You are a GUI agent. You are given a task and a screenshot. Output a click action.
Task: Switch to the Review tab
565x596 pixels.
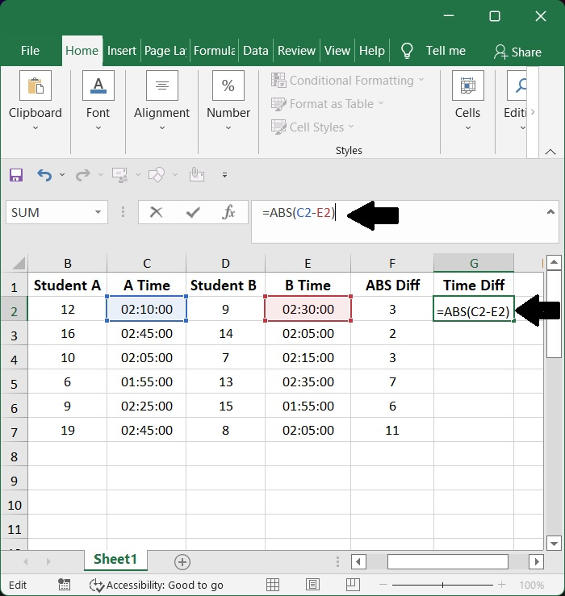[x=296, y=51]
